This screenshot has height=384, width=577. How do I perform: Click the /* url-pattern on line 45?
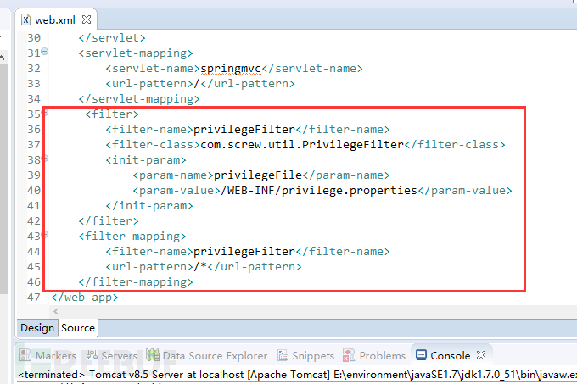click(x=200, y=266)
